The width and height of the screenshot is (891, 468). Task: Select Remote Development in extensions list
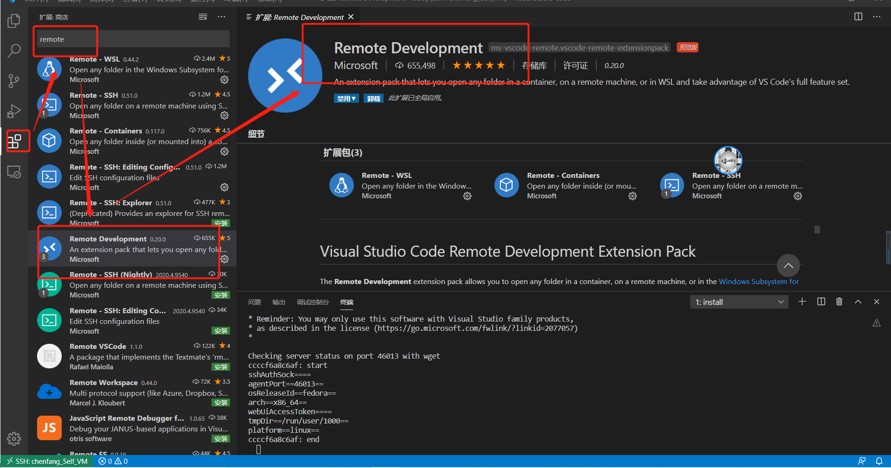pos(132,249)
